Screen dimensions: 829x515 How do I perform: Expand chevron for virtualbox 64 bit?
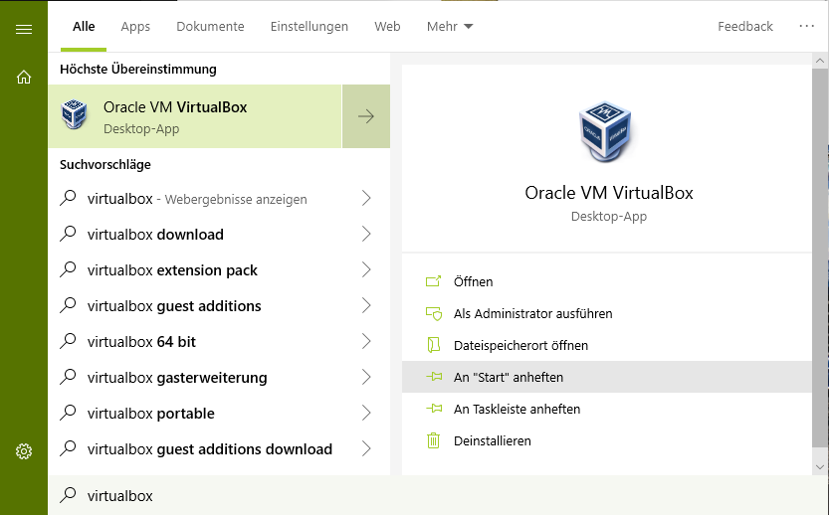366,341
